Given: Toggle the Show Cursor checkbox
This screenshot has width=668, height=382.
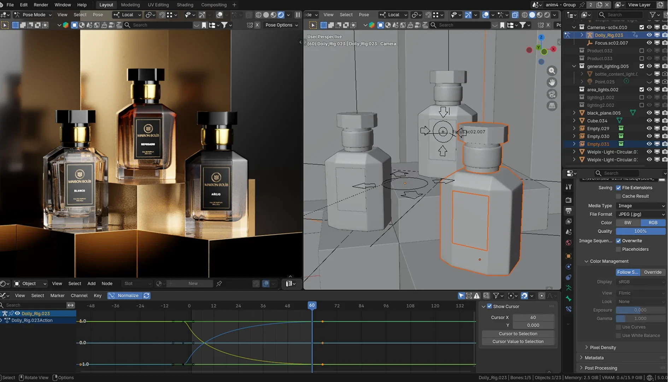Looking at the screenshot, I should coord(489,306).
